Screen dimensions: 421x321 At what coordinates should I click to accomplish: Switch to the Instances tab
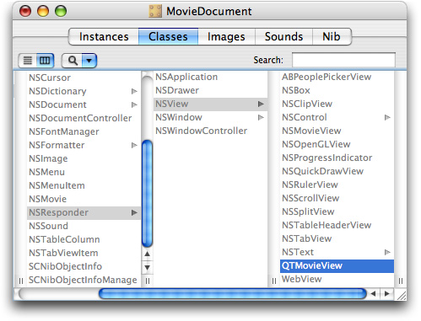click(x=104, y=36)
